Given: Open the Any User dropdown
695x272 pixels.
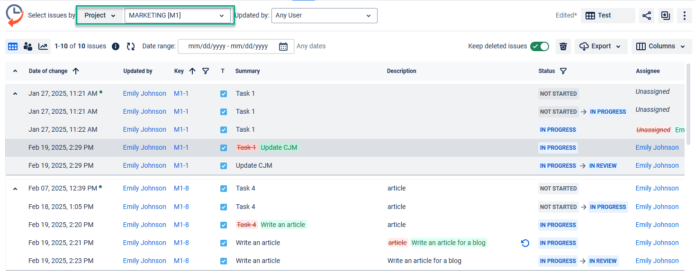Looking at the screenshot, I should pos(324,16).
